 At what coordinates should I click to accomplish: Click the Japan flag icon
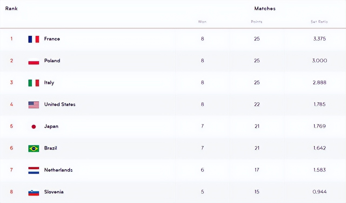pyautogui.click(x=34, y=127)
